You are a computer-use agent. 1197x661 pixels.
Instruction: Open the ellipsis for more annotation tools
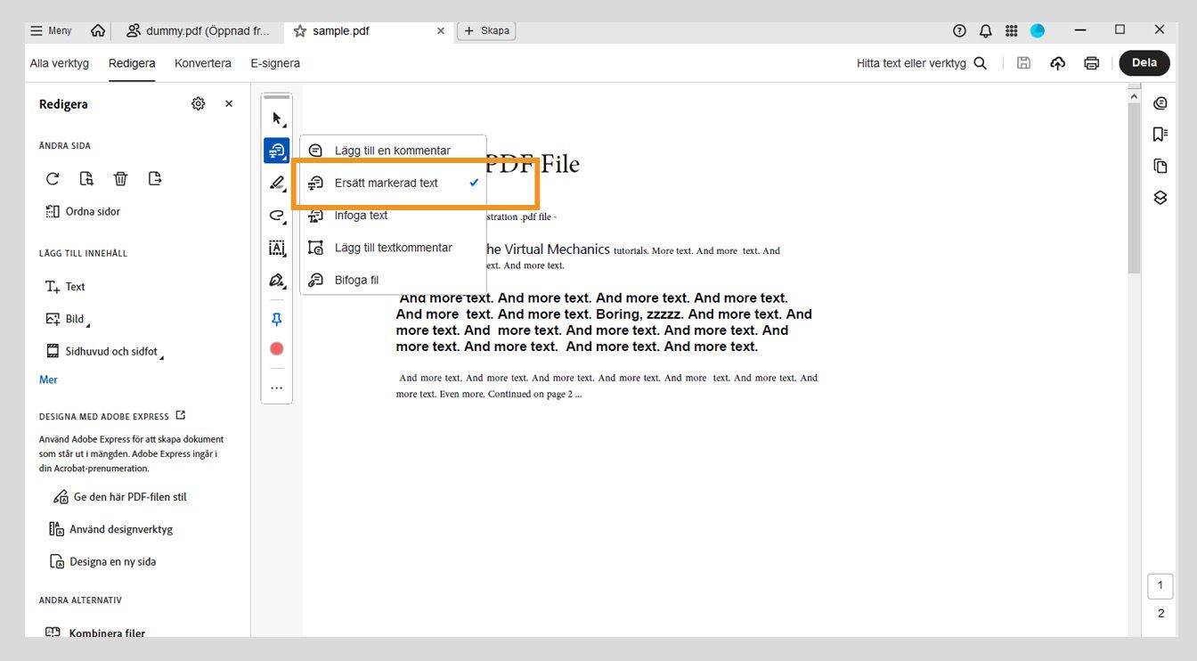point(276,387)
